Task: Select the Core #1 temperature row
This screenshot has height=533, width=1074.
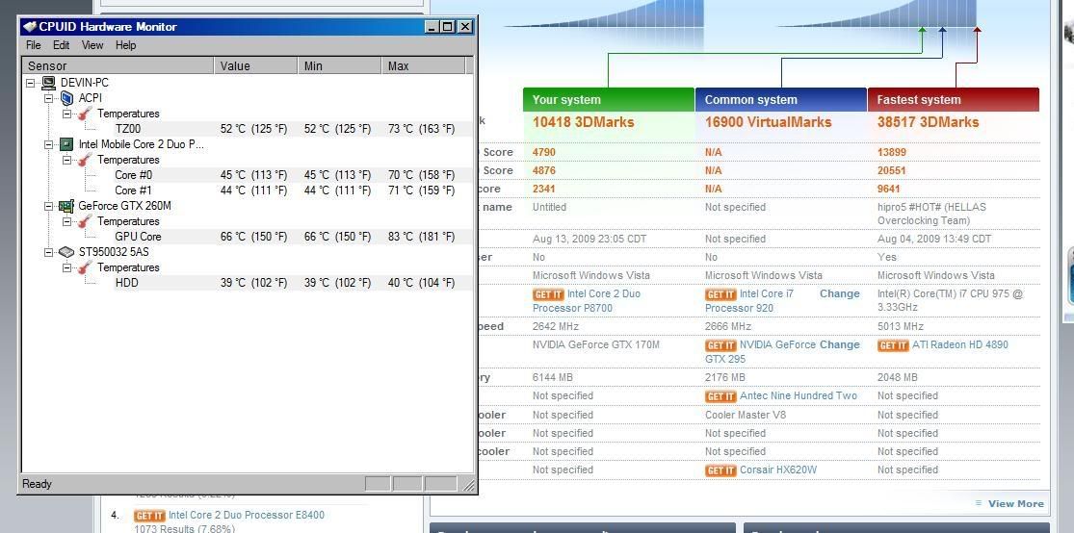Action: pyautogui.click(x=248, y=190)
